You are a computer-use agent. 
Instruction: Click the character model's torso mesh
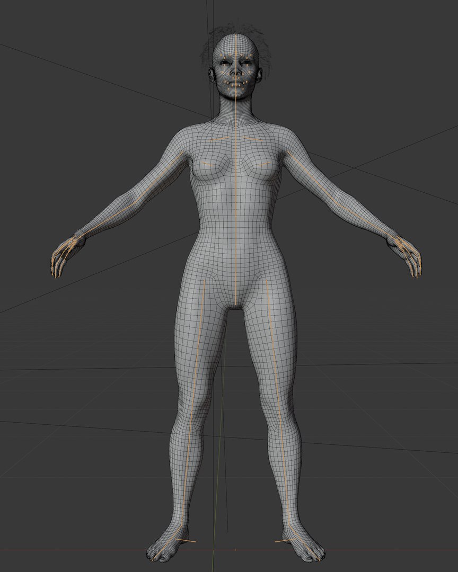(236, 215)
